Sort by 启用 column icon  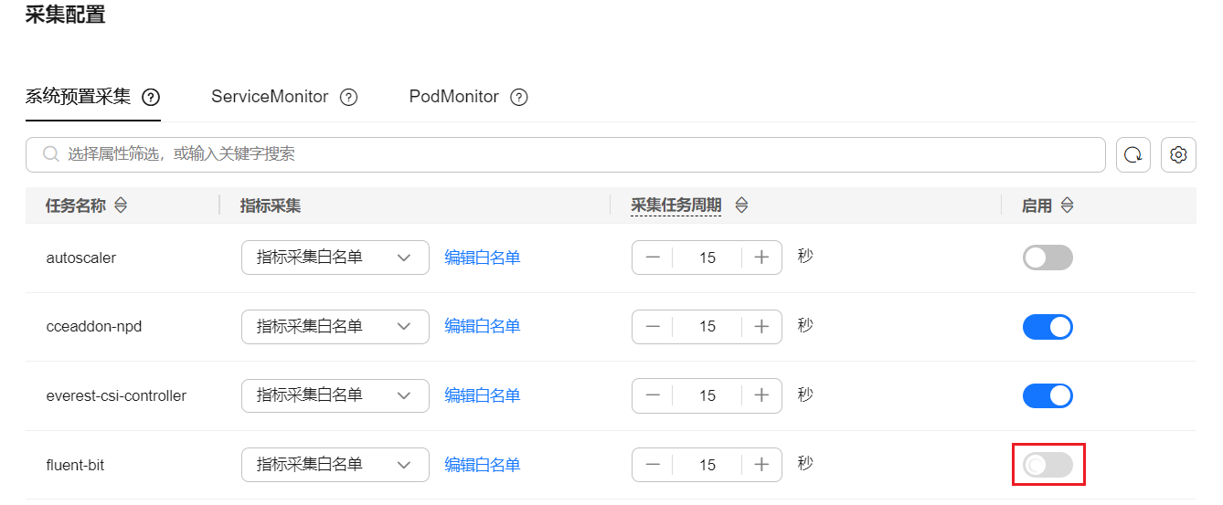pyautogui.click(x=1067, y=205)
